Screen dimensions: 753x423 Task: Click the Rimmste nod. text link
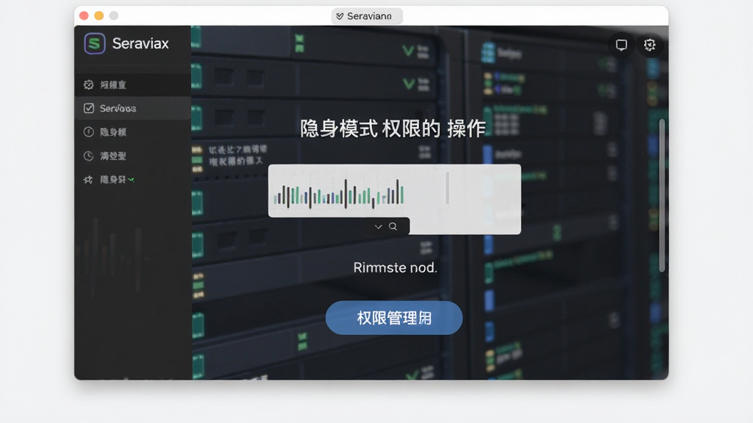[x=395, y=267]
